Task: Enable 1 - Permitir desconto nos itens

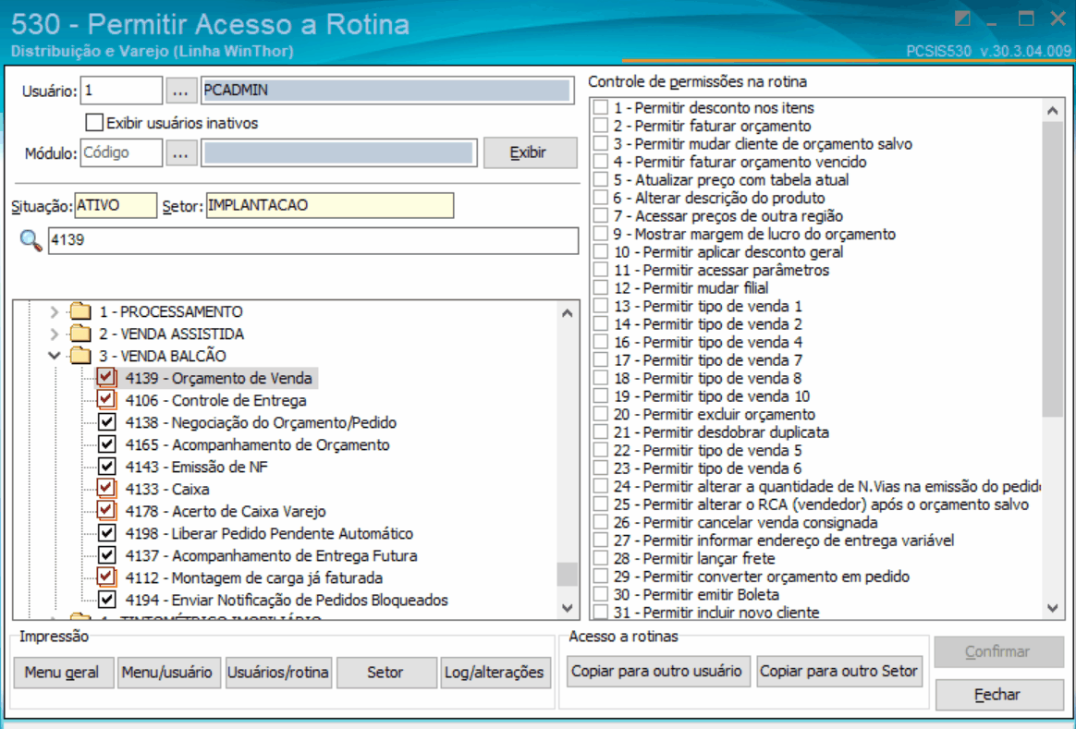Action: coord(601,108)
